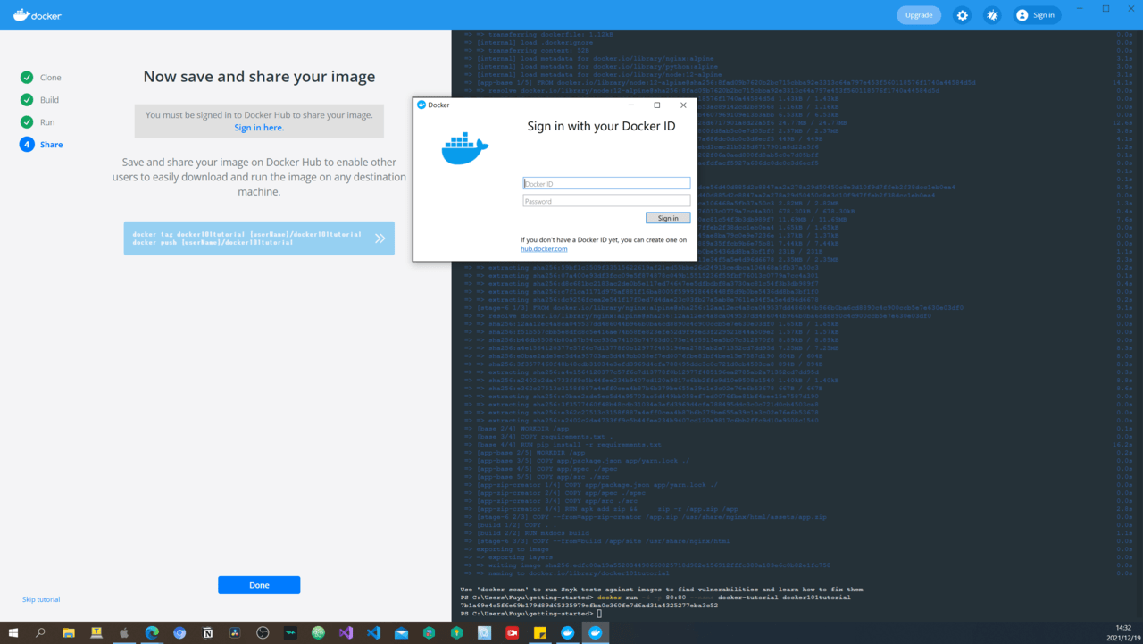1143x644 pixels.
Task: Minimize the Docker sign-in dialog
Action: coord(630,105)
